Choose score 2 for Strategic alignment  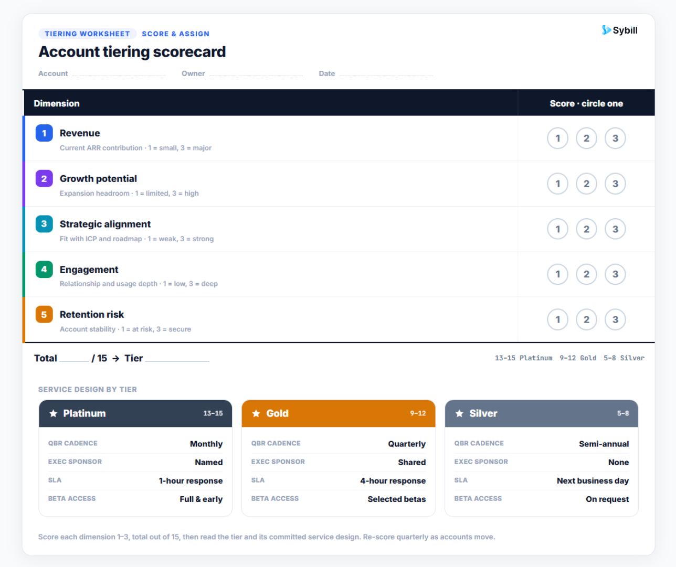[x=587, y=229]
